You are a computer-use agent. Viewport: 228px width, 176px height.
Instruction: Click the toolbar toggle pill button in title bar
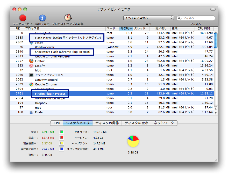(213, 9)
